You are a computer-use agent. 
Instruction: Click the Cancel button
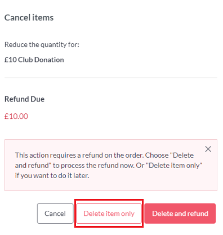(x=55, y=214)
